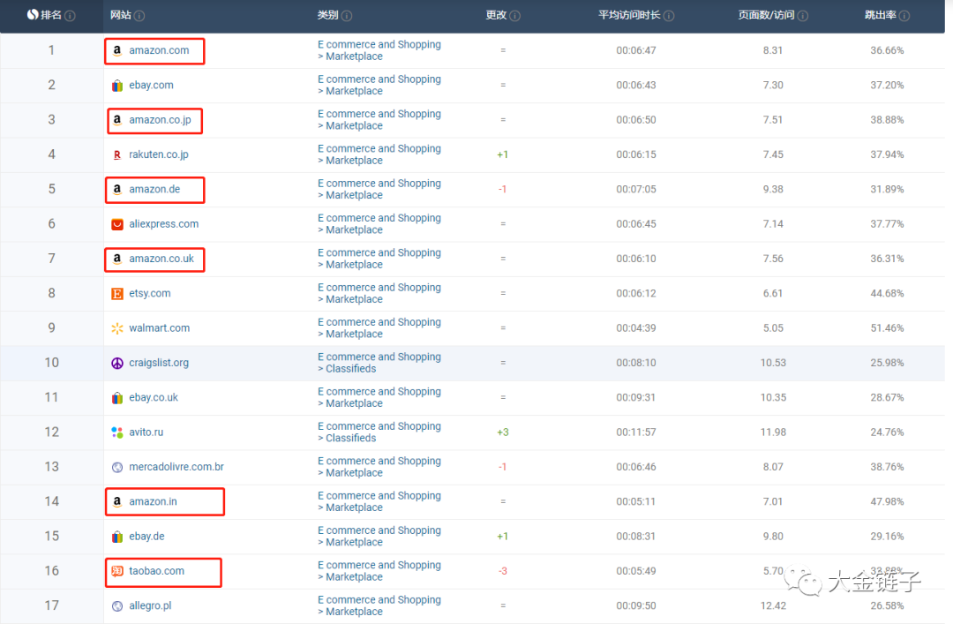Open the aliexpress.com link
Image resolution: width=953 pixels, height=624 pixels.
[163, 224]
